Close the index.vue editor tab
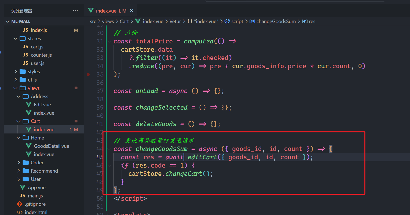This screenshot has height=215, width=410. tap(132, 11)
